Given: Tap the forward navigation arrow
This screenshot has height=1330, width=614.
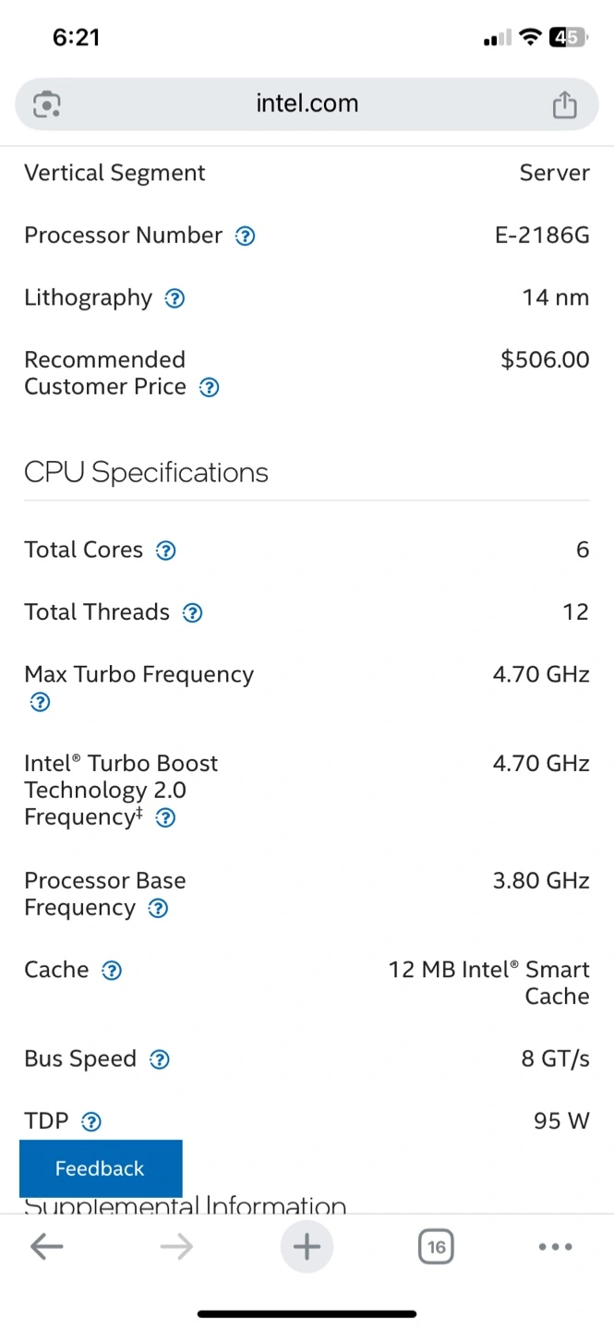Looking at the screenshot, I should (176, 1248).
